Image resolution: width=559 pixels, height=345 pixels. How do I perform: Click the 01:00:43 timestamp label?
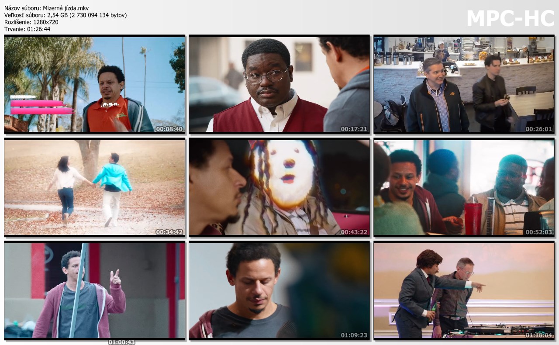(122, 342)
